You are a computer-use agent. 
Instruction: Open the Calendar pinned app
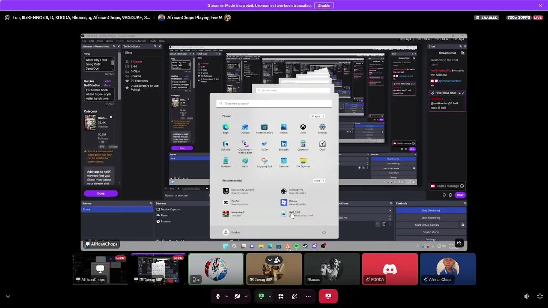pyautogui.click(x=283, y=163)
